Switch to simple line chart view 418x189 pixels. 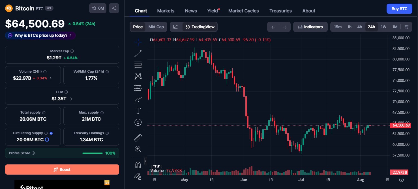click(x=176, y=27)
